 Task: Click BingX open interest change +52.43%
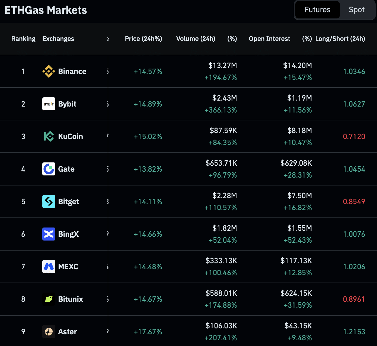click(298, 240)
